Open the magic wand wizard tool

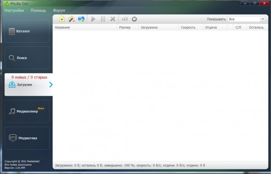[x=72, y=19]
